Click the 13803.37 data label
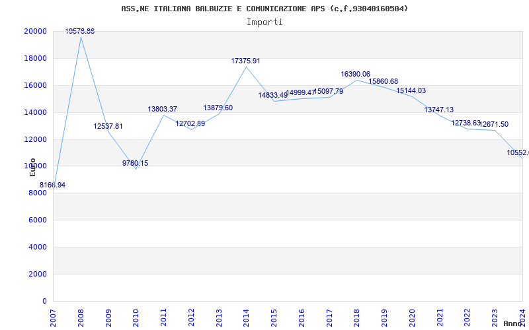This screenshot has width=529, height=330. (162, 109)
